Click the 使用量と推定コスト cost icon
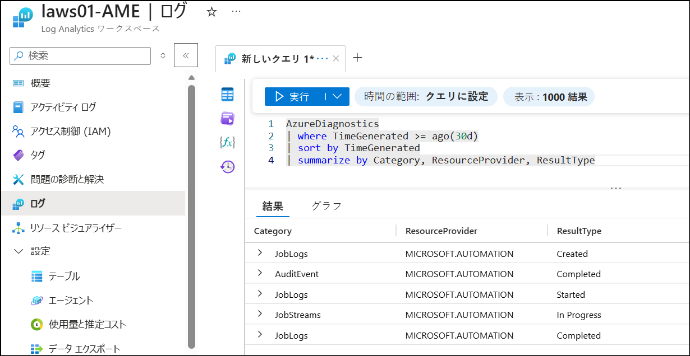690x356 pixels. pos(37,325)
